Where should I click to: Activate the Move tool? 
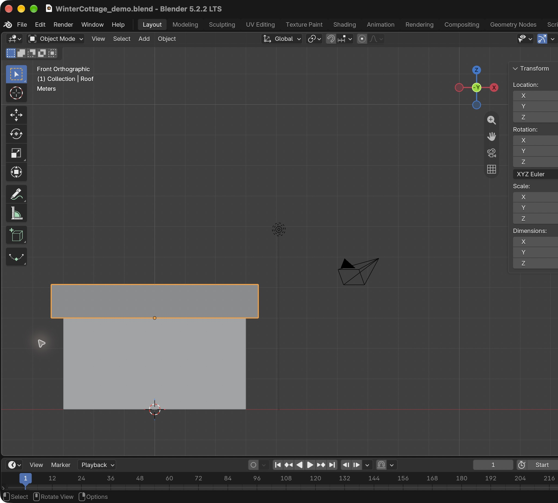pyautogui.click(x=16, y=115)
